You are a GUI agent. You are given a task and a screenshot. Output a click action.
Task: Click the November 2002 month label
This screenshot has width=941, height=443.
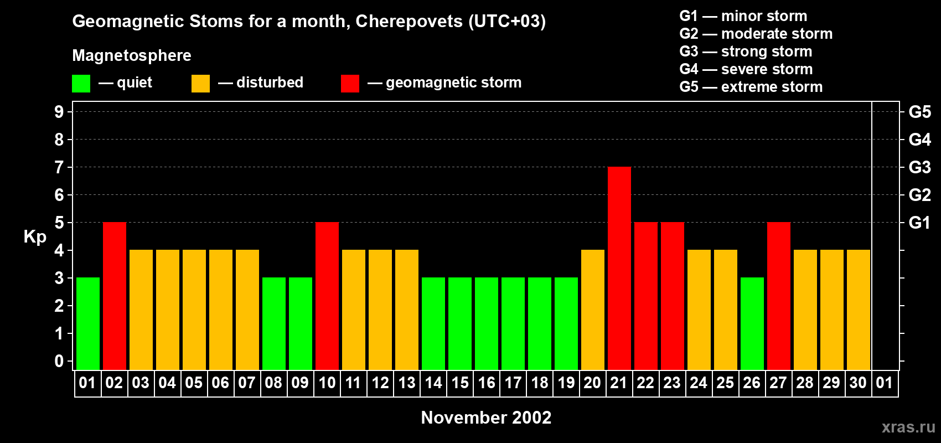click(x=486, y=418)
